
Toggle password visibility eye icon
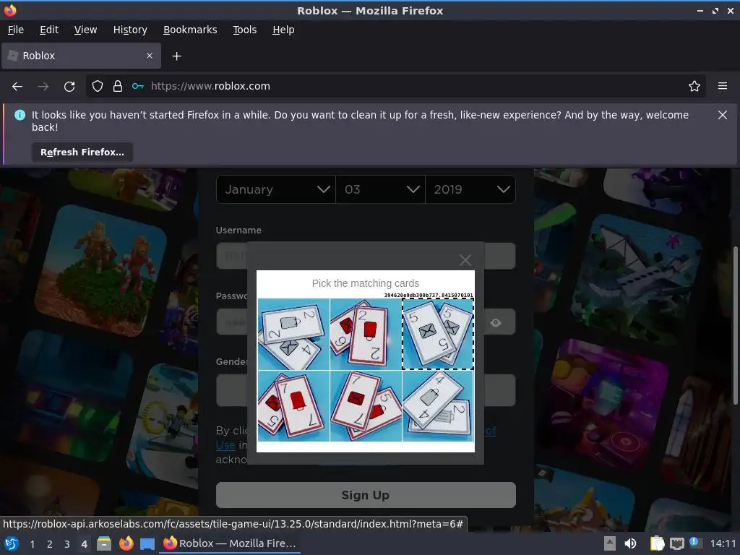coord(496,323)
